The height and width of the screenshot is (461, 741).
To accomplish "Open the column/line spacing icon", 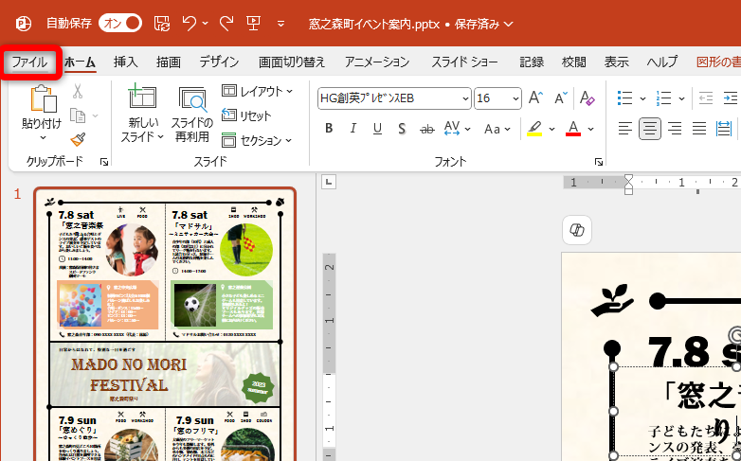I will click(x=724, y=129).
